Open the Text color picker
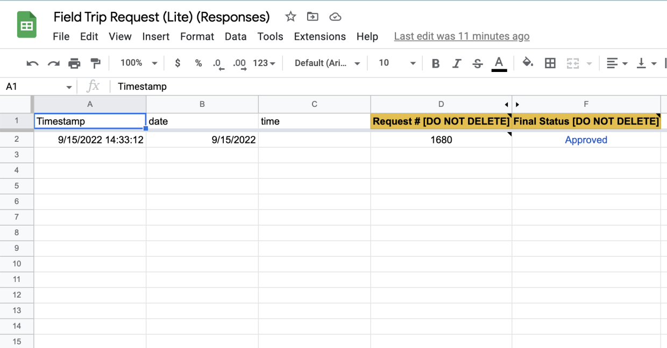Screen dimensions: 667x348 499,63
